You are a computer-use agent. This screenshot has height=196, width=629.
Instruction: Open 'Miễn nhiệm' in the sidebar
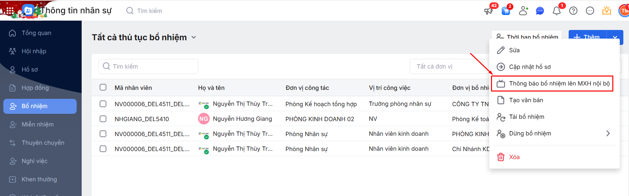tap(38, 124)
